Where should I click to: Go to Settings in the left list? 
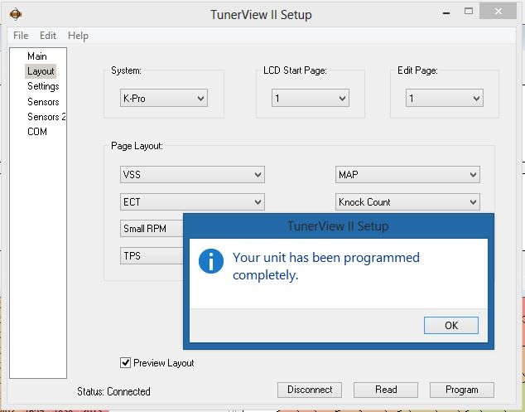click(43, 86)
